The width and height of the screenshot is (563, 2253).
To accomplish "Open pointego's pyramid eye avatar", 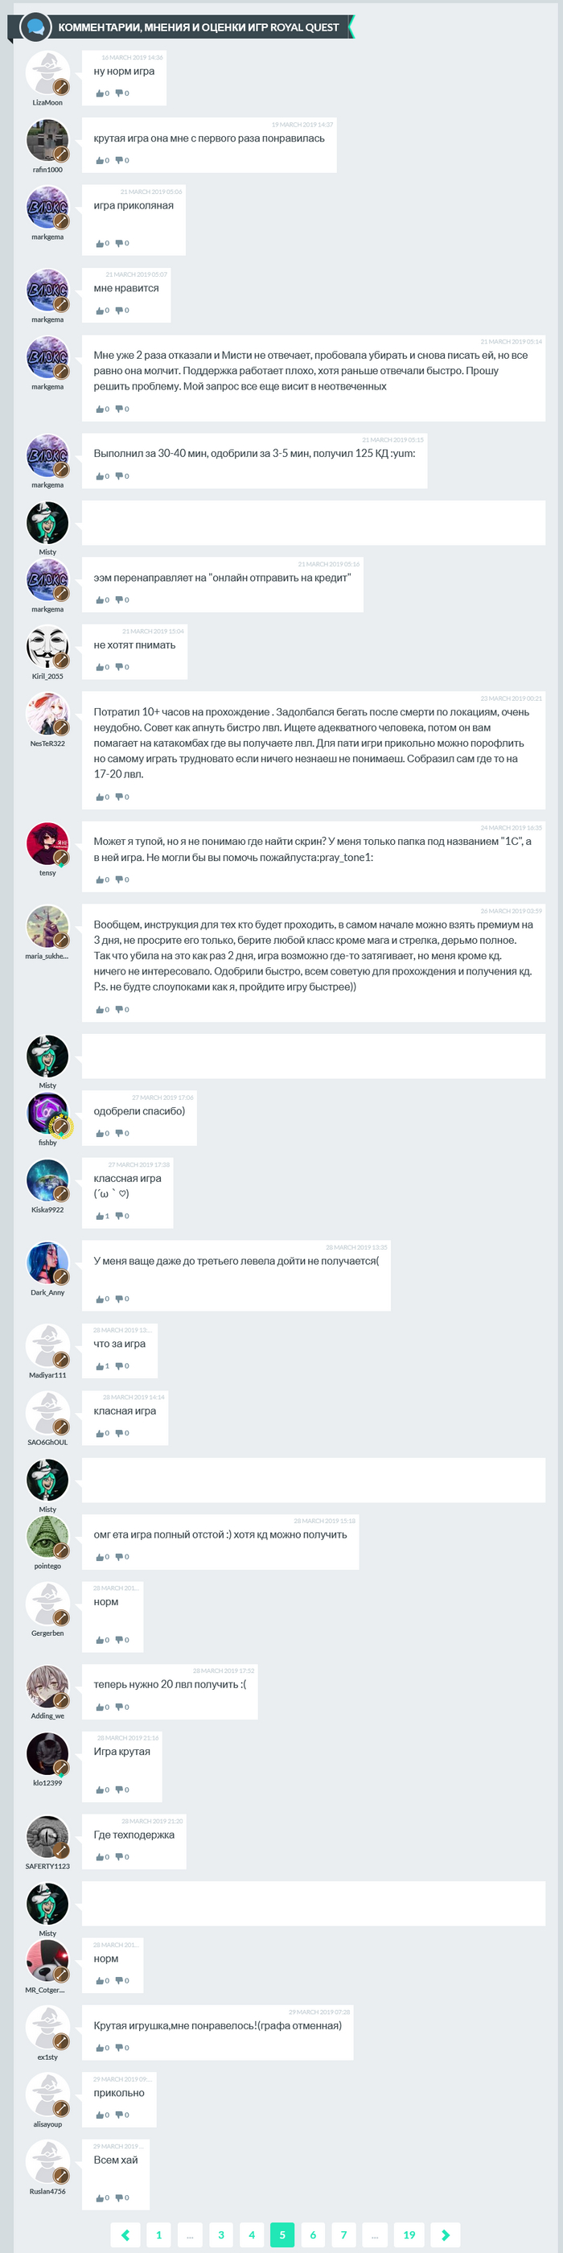I will click(47, 1537).
